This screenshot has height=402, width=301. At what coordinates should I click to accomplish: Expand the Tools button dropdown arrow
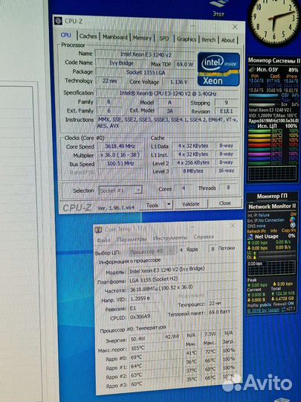pyautogui.click(x=169, y=204)
